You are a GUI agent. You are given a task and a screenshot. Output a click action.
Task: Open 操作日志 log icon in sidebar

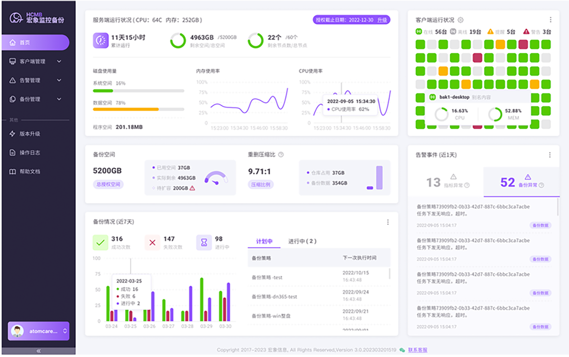(13, 153)
